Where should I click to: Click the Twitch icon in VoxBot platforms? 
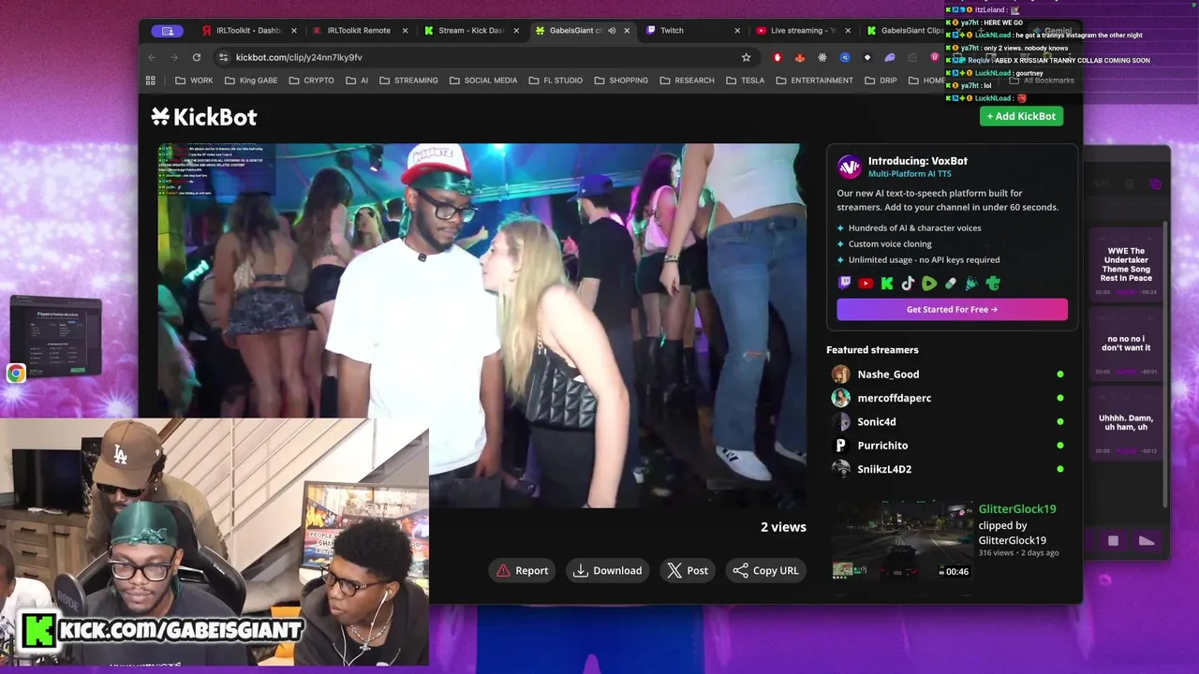[x=845, y=283]
